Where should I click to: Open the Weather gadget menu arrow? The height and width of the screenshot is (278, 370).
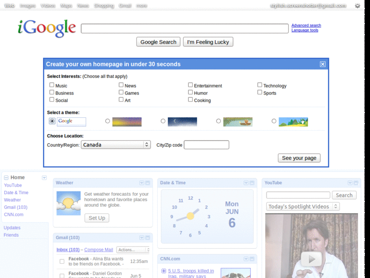pyautogui.click(x=142, y=183)
